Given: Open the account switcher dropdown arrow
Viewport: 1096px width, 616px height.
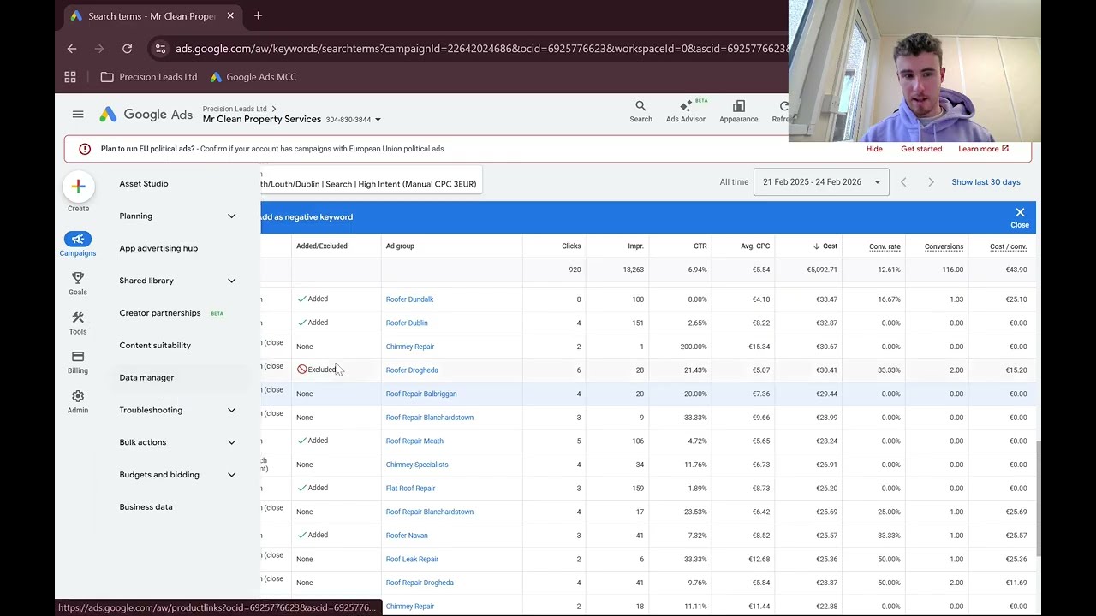Looking at the screenshot, I should (378, 120).
